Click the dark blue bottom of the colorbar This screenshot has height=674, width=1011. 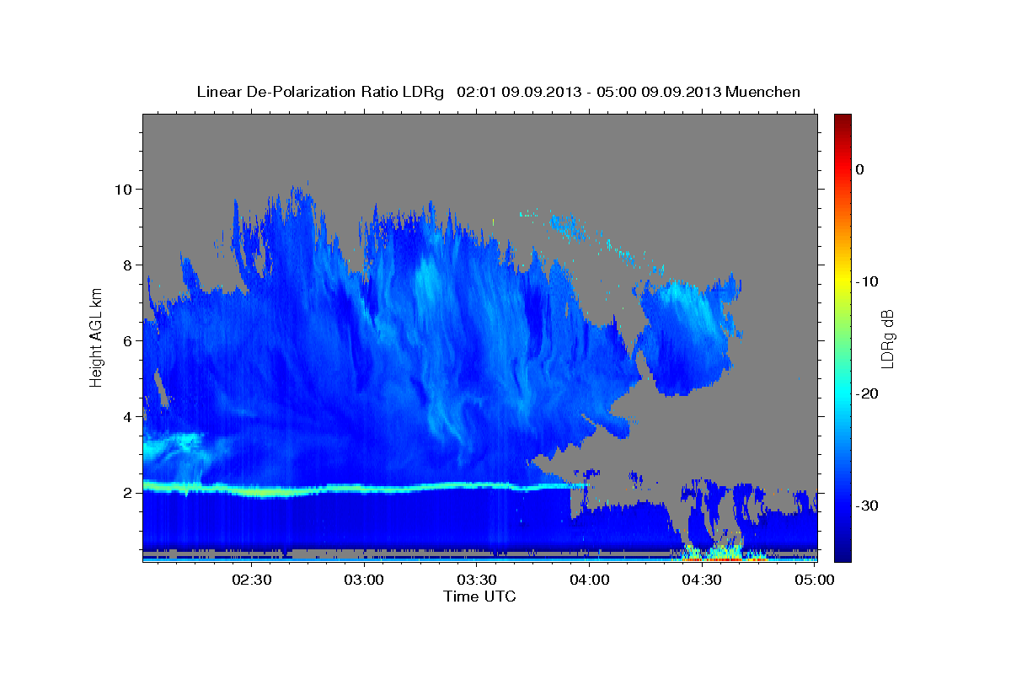(x=842, y=552)
